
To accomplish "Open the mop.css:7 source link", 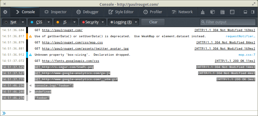I will coord(247,55).
